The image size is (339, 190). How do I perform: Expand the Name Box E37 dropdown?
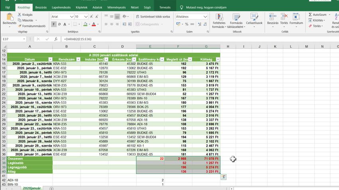(24, 39)
